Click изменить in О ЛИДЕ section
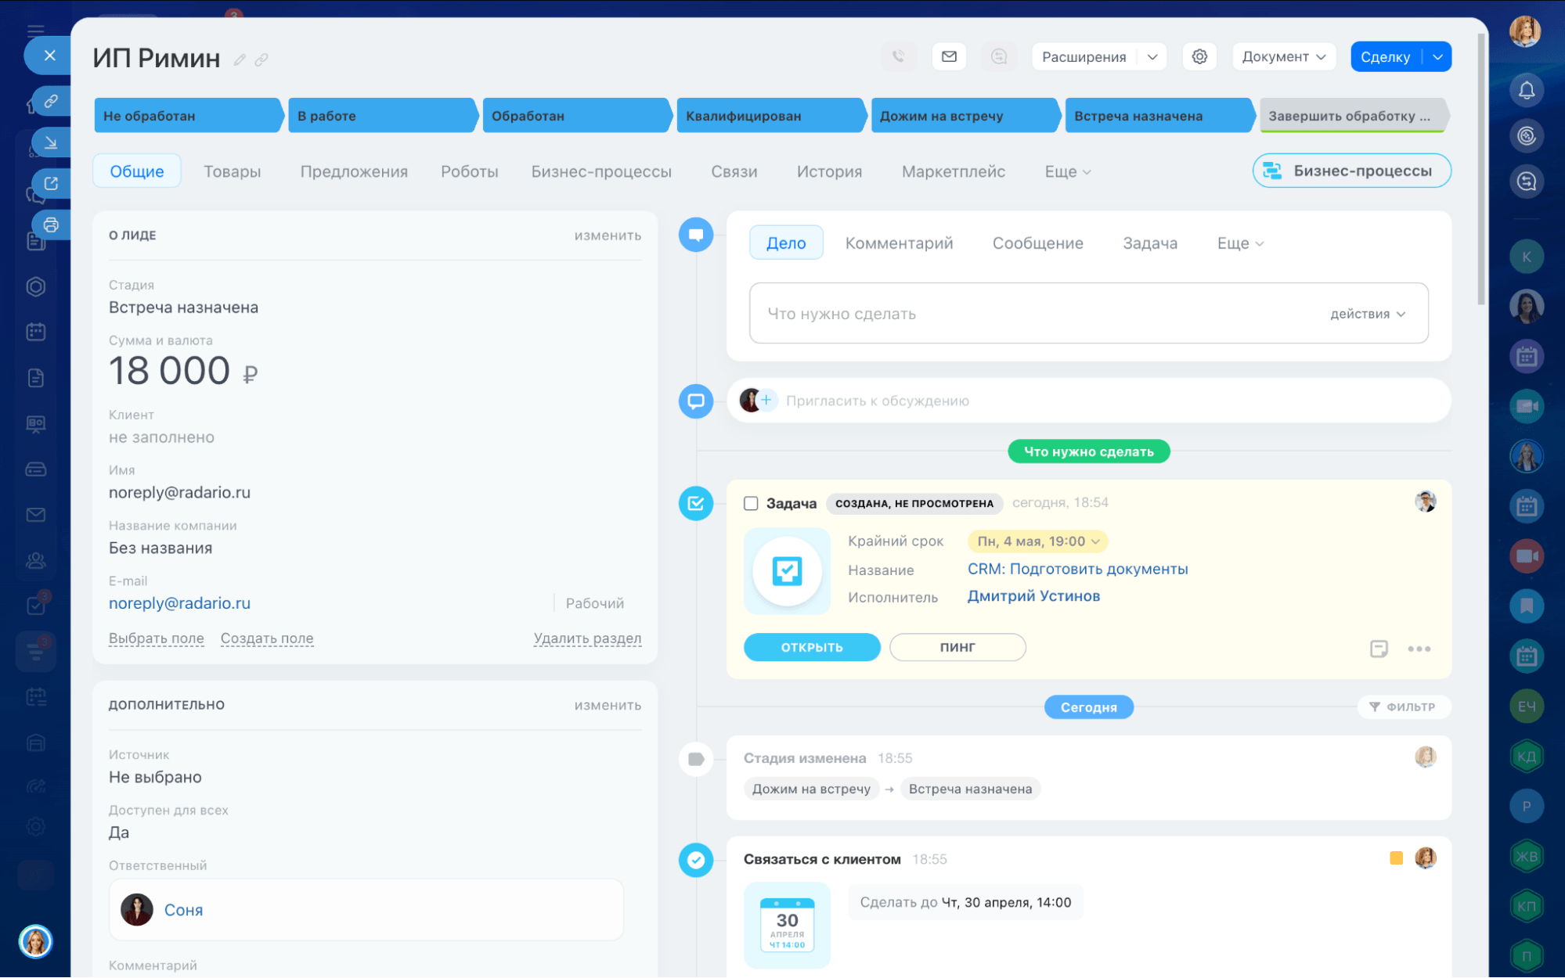The width and height of the screenshot is (1565, 978). coord(608,236)
